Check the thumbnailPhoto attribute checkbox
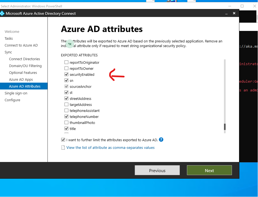This screenshot has width=258, height=197. click(66, 123)
